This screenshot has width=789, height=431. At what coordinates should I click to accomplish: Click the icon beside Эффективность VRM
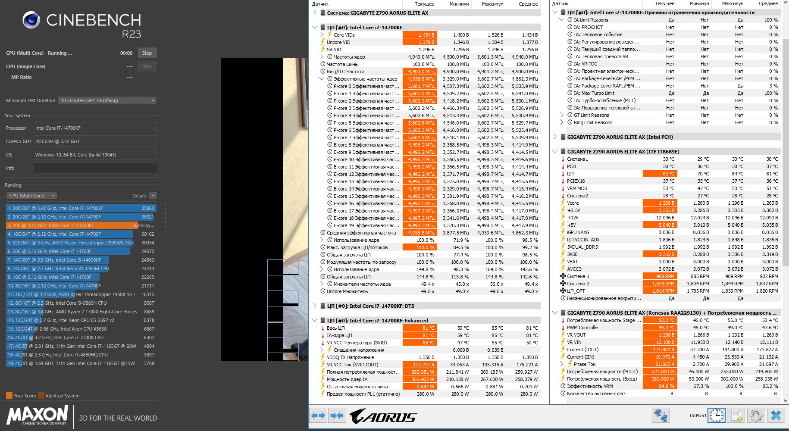click(x=563, y=386)
